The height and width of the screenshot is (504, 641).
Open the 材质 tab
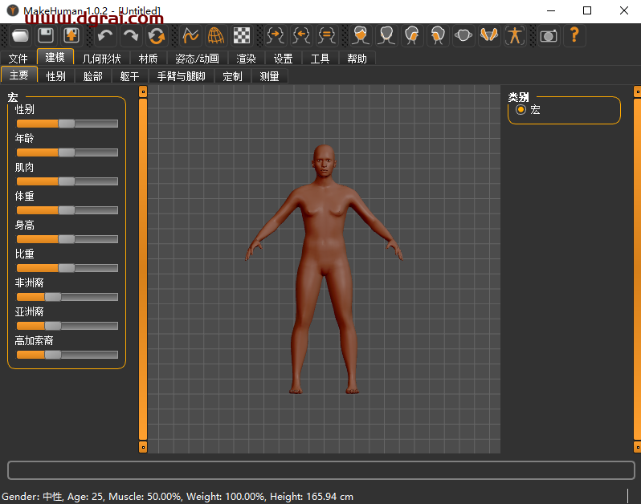coord(148,59)
